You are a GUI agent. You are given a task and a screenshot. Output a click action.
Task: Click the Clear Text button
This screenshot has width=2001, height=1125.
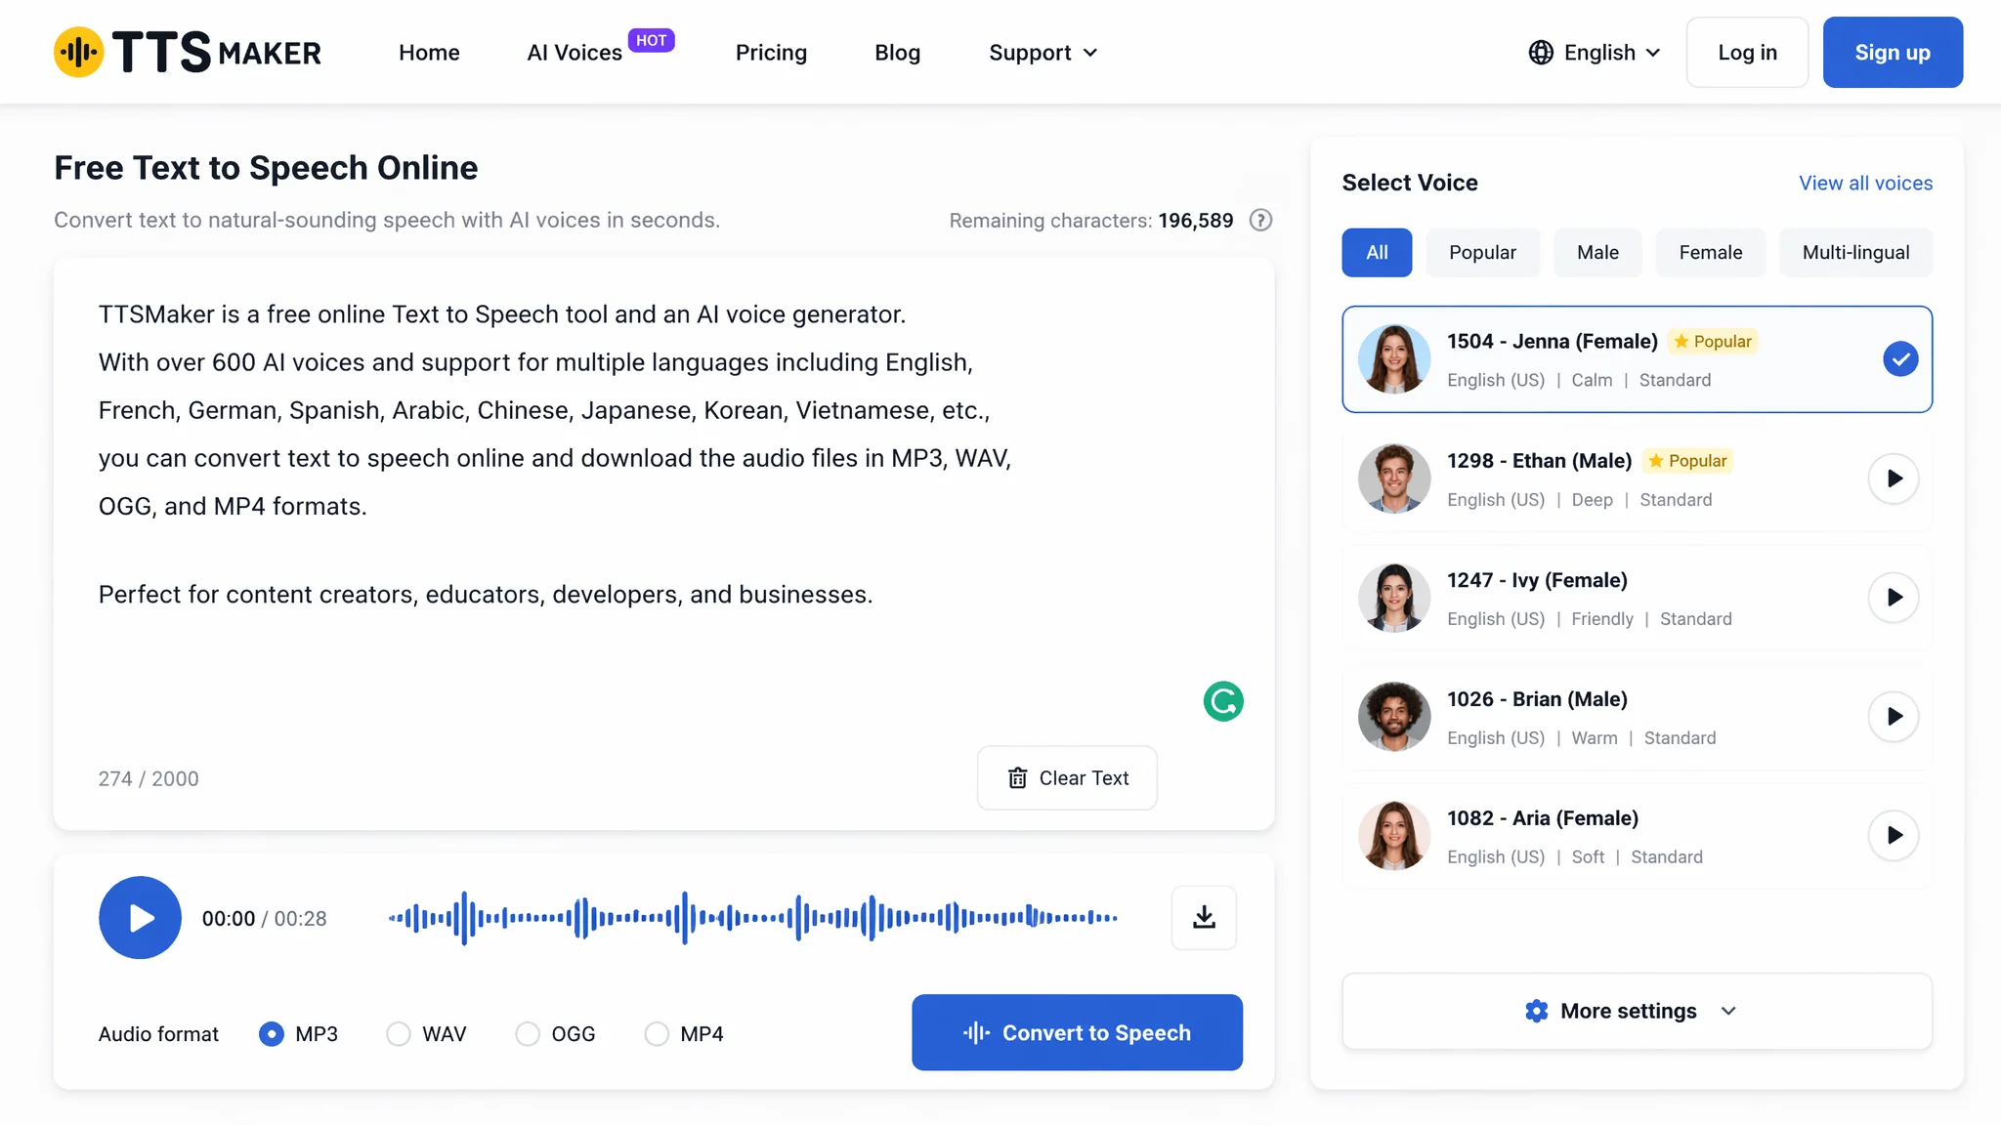(1067, 778)
